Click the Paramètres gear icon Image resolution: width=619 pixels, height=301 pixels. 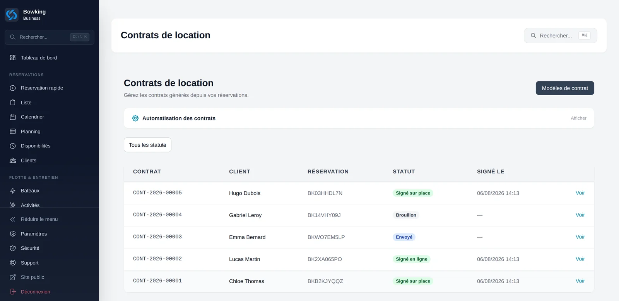pyautogui.click(x=13, y=234)
